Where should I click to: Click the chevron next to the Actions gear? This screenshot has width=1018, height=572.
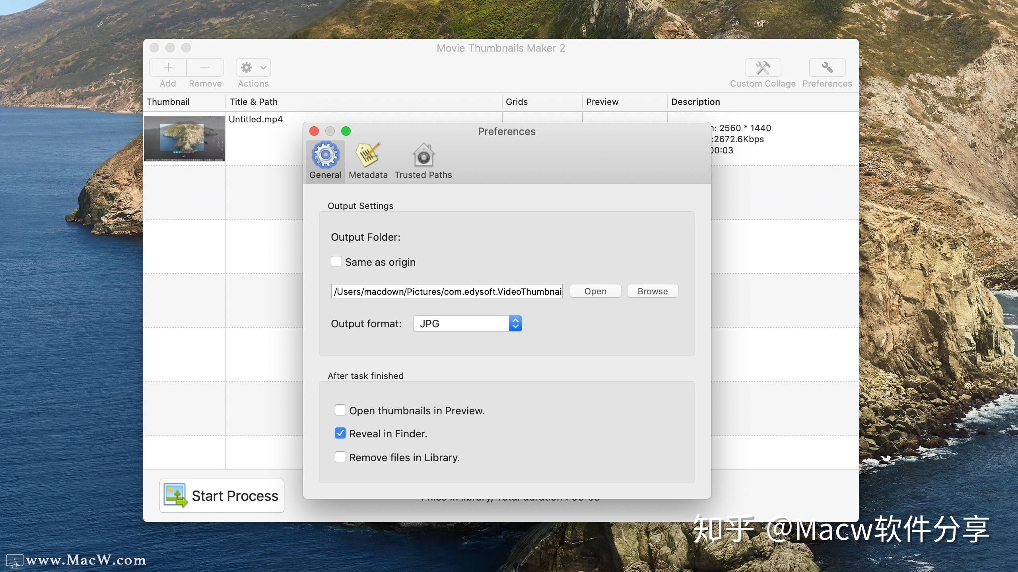coord(262,68)
